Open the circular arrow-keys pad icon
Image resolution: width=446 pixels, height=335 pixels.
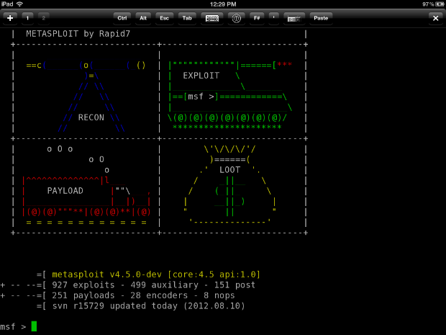pos(235,17)
